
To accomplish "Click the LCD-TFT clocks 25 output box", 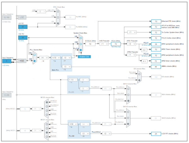I will (156, 134).
